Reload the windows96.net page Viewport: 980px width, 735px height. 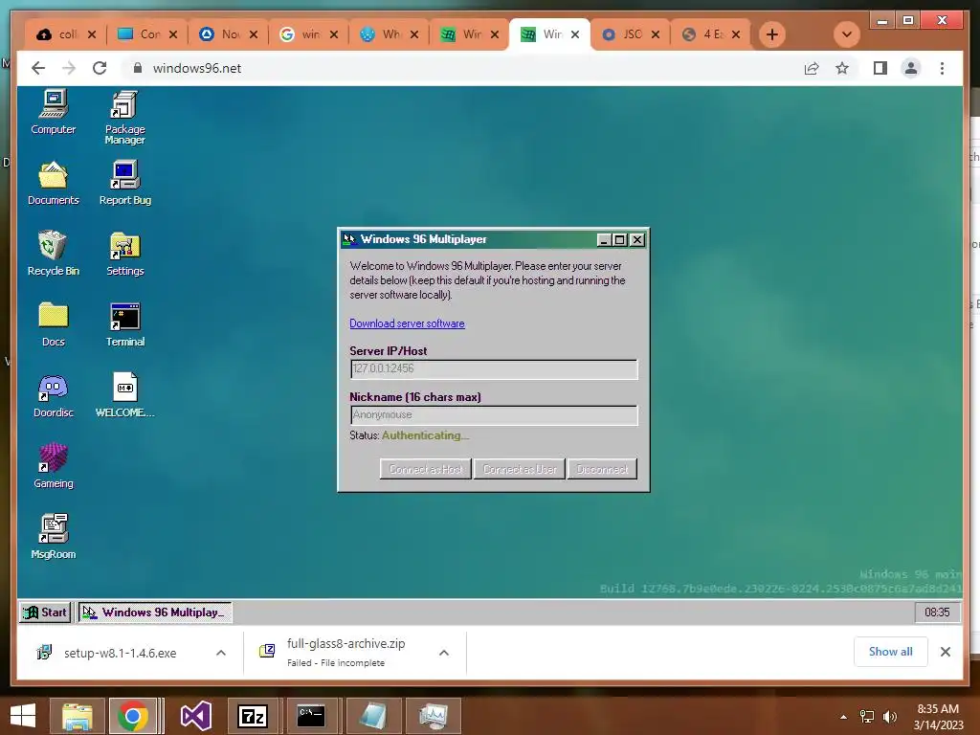(100, 68)
